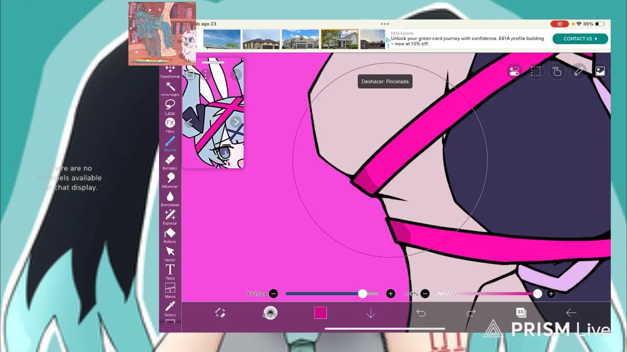Adjust the brush thickness slider
Image resolution: width=627 pixels, height=352 pixels.
[x=332, y=294]
